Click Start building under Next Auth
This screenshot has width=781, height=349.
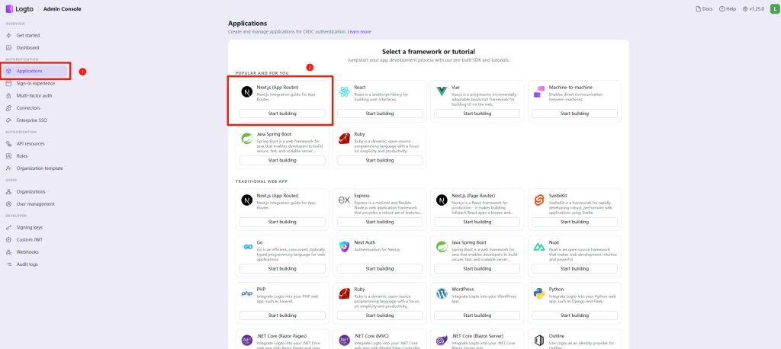point(380,268)
